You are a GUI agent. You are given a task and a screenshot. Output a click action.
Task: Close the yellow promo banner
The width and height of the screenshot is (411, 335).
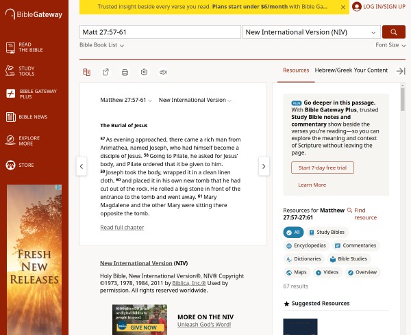[343, 8]
